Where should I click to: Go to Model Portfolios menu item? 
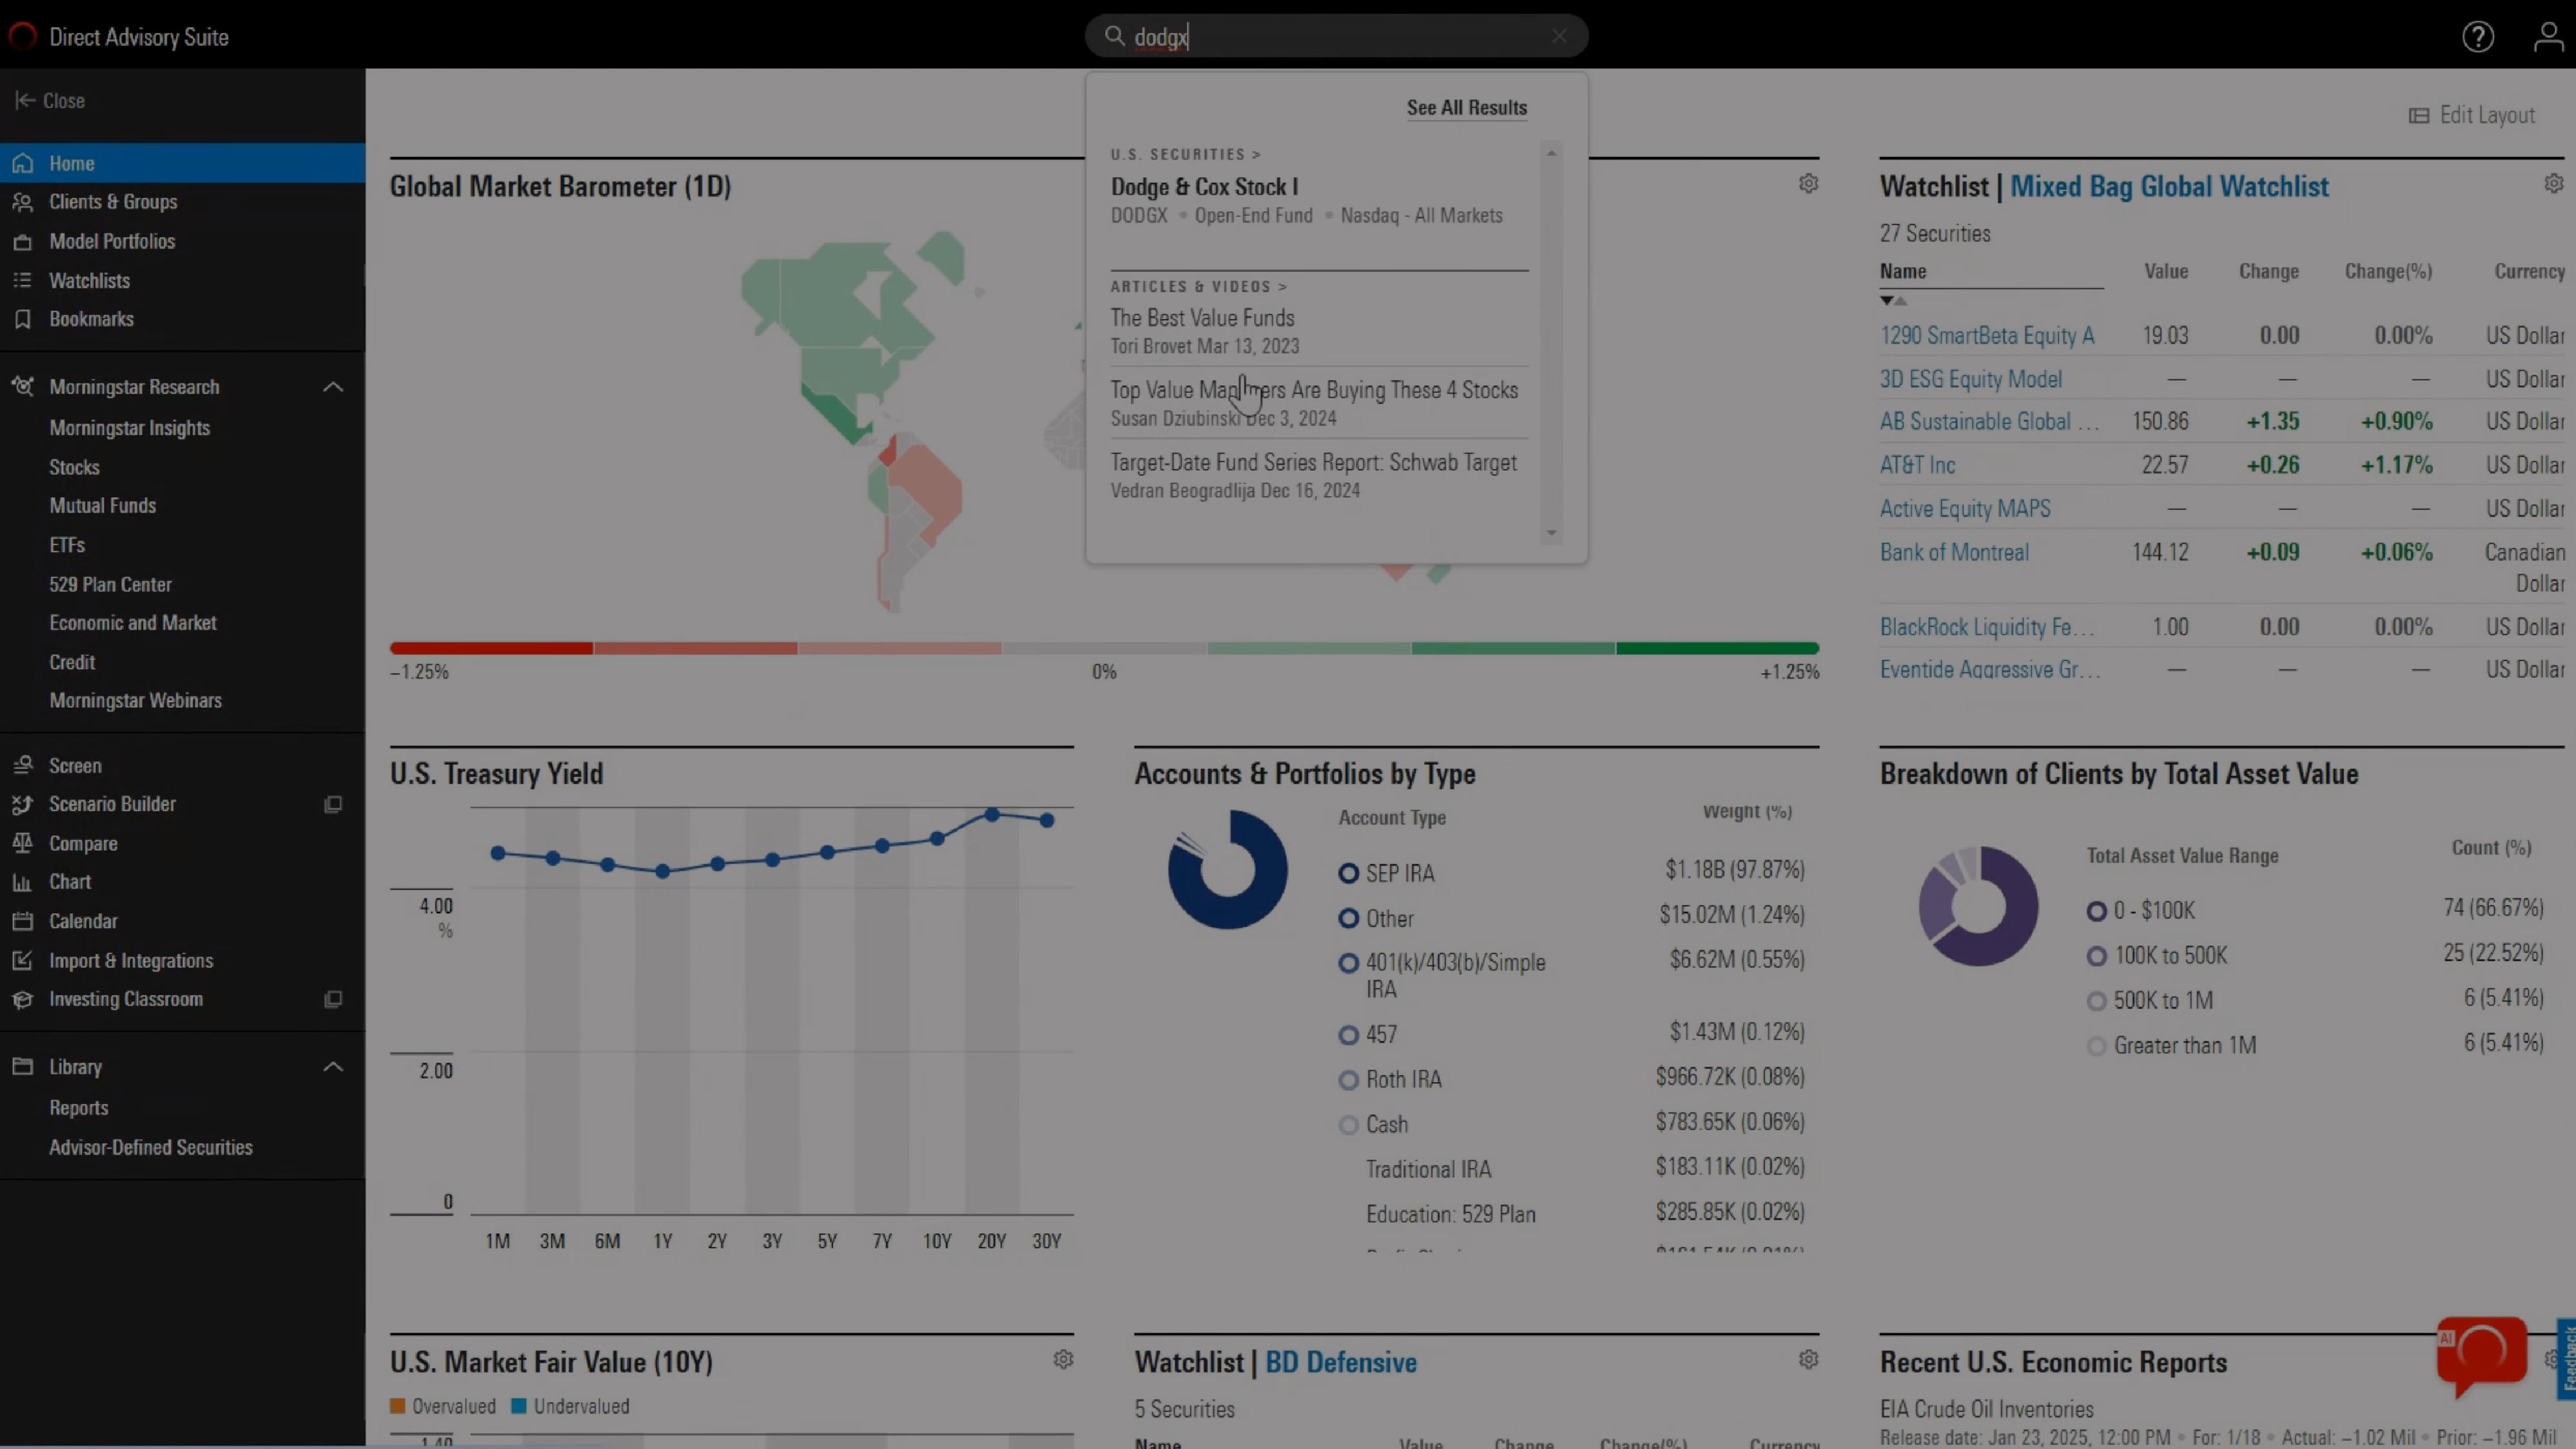click(112, 241)
